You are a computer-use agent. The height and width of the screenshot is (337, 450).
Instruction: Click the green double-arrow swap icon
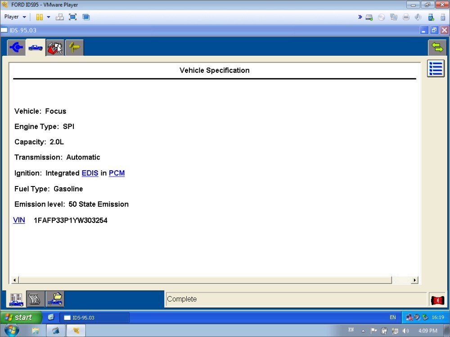coord(436,48)
